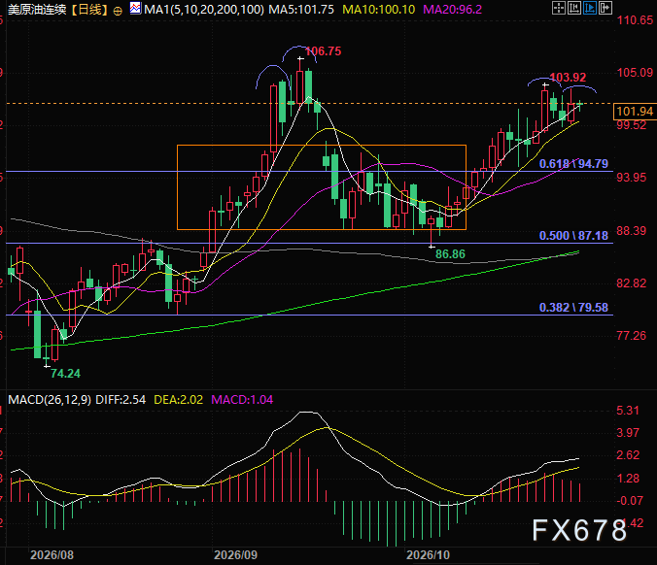The height and width of the screenshot is (565, 657).
Task: Select the 0.382 \ 79.58 Fibonacci line label
Action: click(x=573, y=308)
